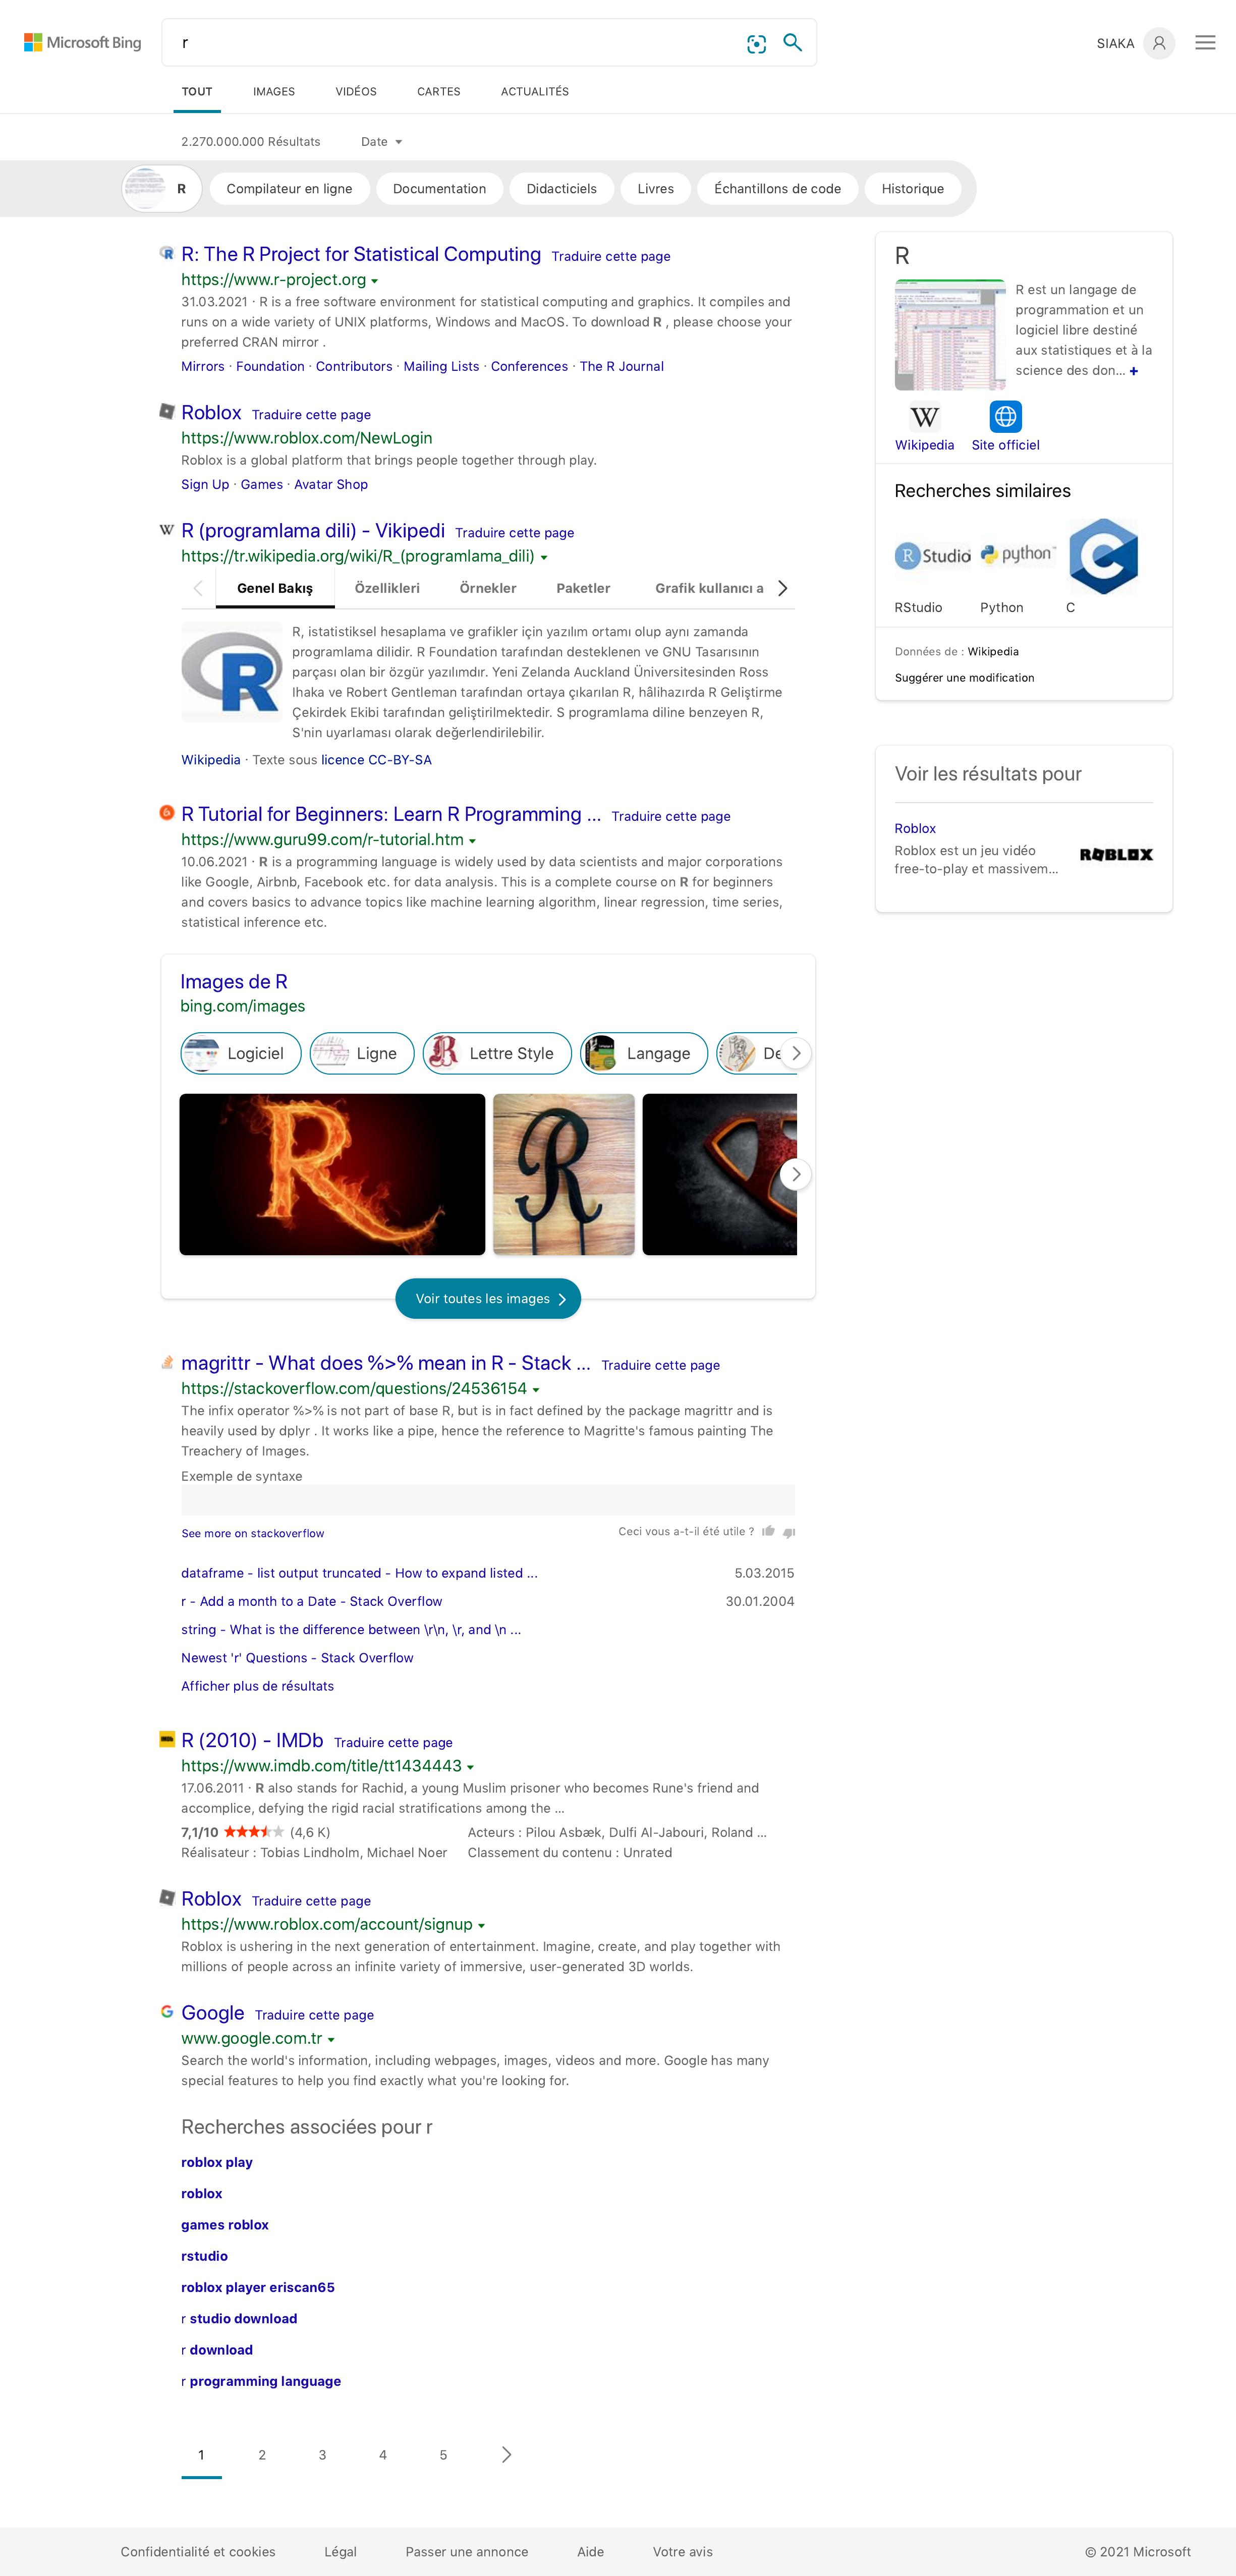The height and width of the screenshot is (2576, 1236).
Task: Switch to the IMAGES tab
Action: click(x=273, y=91)
